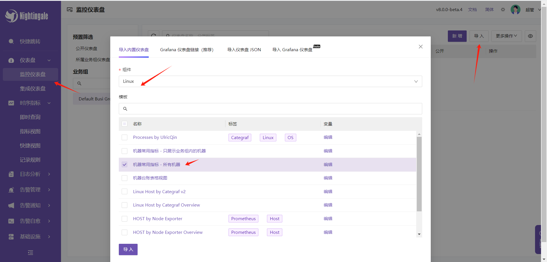
Task: Click the user avatar icon
Action: click(x=515, y=10)
